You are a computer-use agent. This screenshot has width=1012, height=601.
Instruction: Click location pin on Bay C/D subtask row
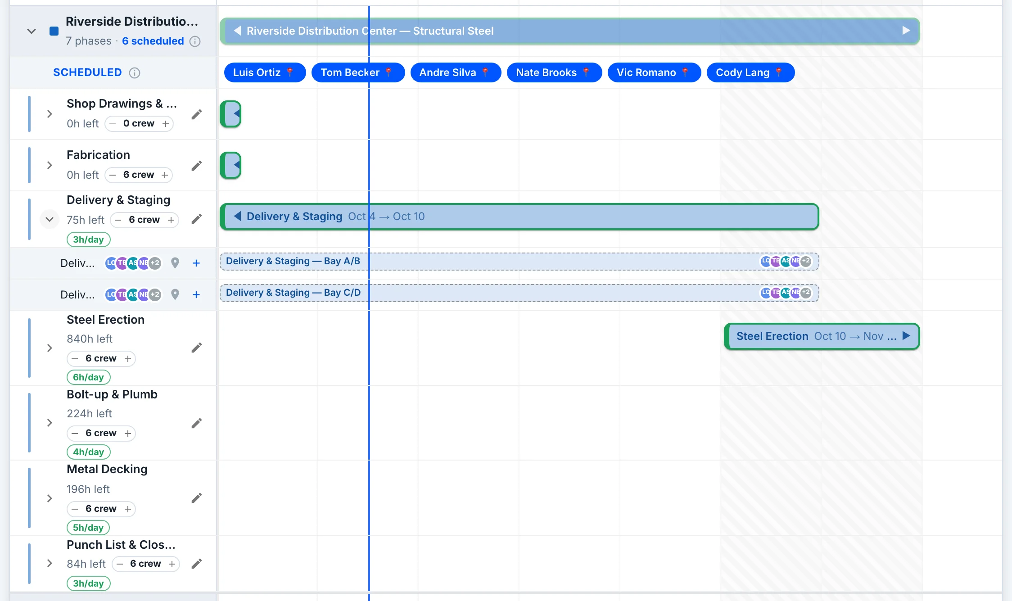(x=175, y=294)
